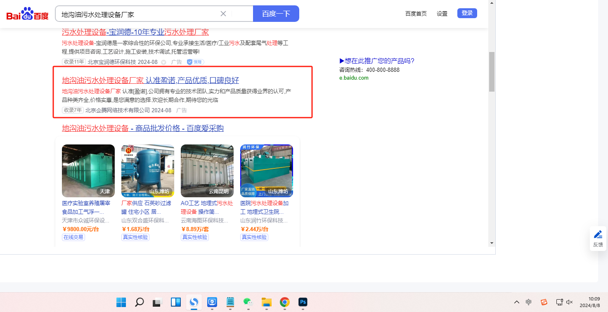Go to 百度首页 in the header
The image size is (608, 312).
coord(416,14)
